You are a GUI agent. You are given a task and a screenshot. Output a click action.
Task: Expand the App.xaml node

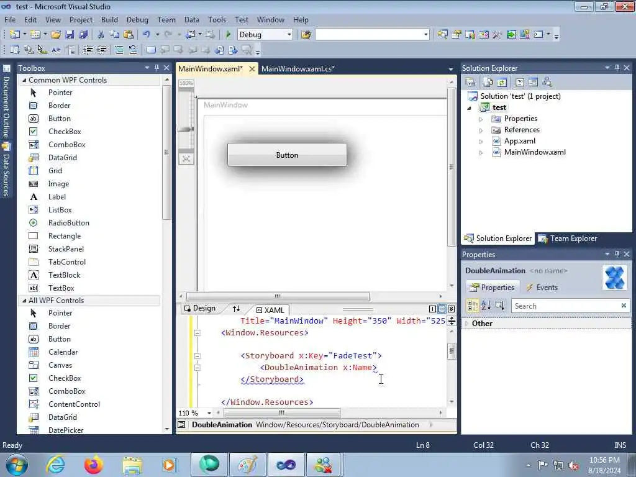pos(481,142)
